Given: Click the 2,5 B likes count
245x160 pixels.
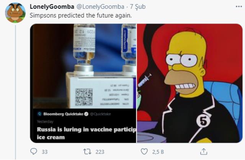Looking at the screenshot, I should [158, 152].
